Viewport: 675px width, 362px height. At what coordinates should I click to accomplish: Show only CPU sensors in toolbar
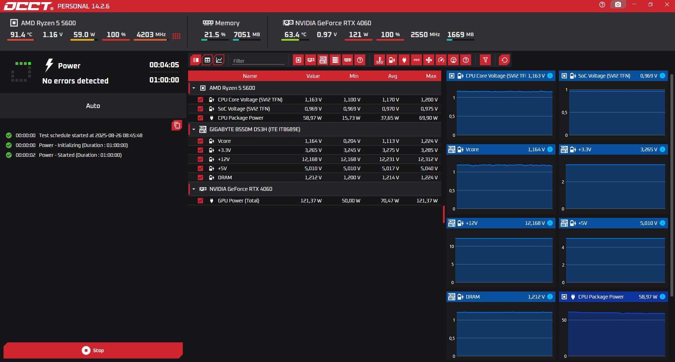coord(298,60)
